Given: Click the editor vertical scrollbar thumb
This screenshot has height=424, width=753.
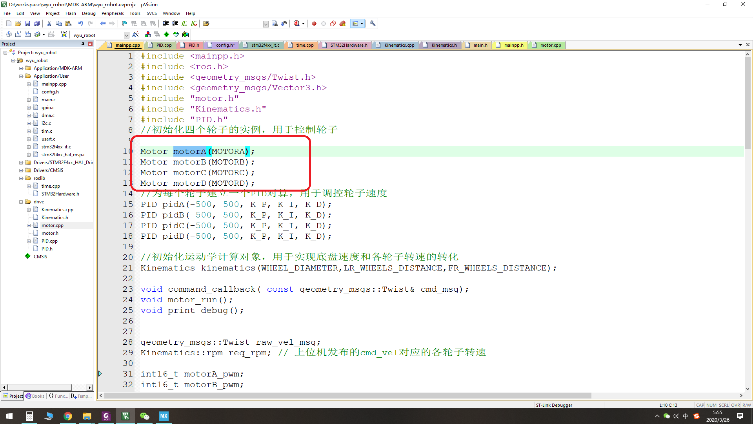Looking at the screenshot, I should [x=748, y=103].
